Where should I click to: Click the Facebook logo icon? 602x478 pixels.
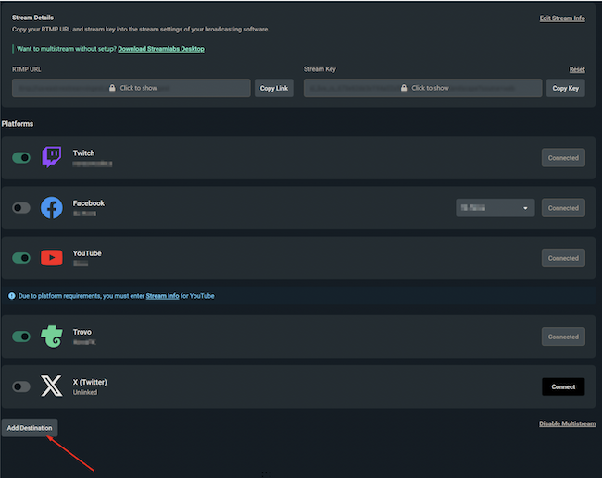(52, 208)
